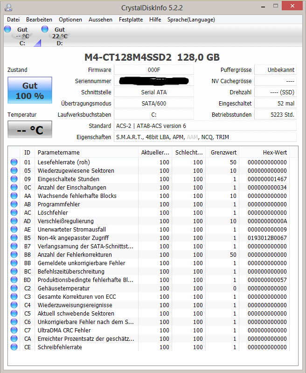The width and height of the screenshot is (306, 373).
Task: Click the Aktueller... column header
Action: [155, 152]
